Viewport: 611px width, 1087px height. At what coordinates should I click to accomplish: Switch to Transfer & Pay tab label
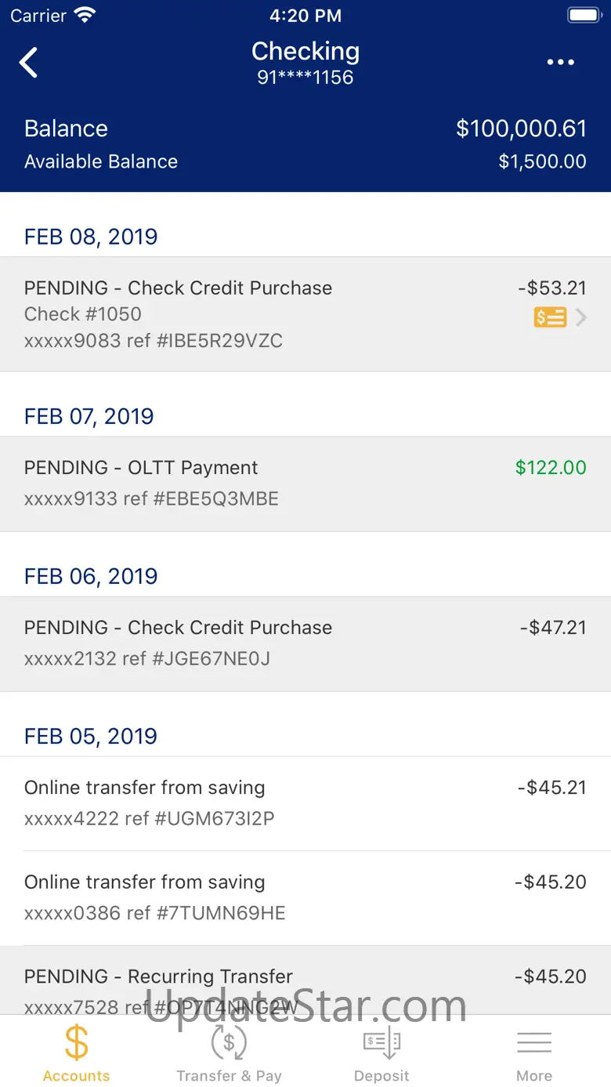229,1076
